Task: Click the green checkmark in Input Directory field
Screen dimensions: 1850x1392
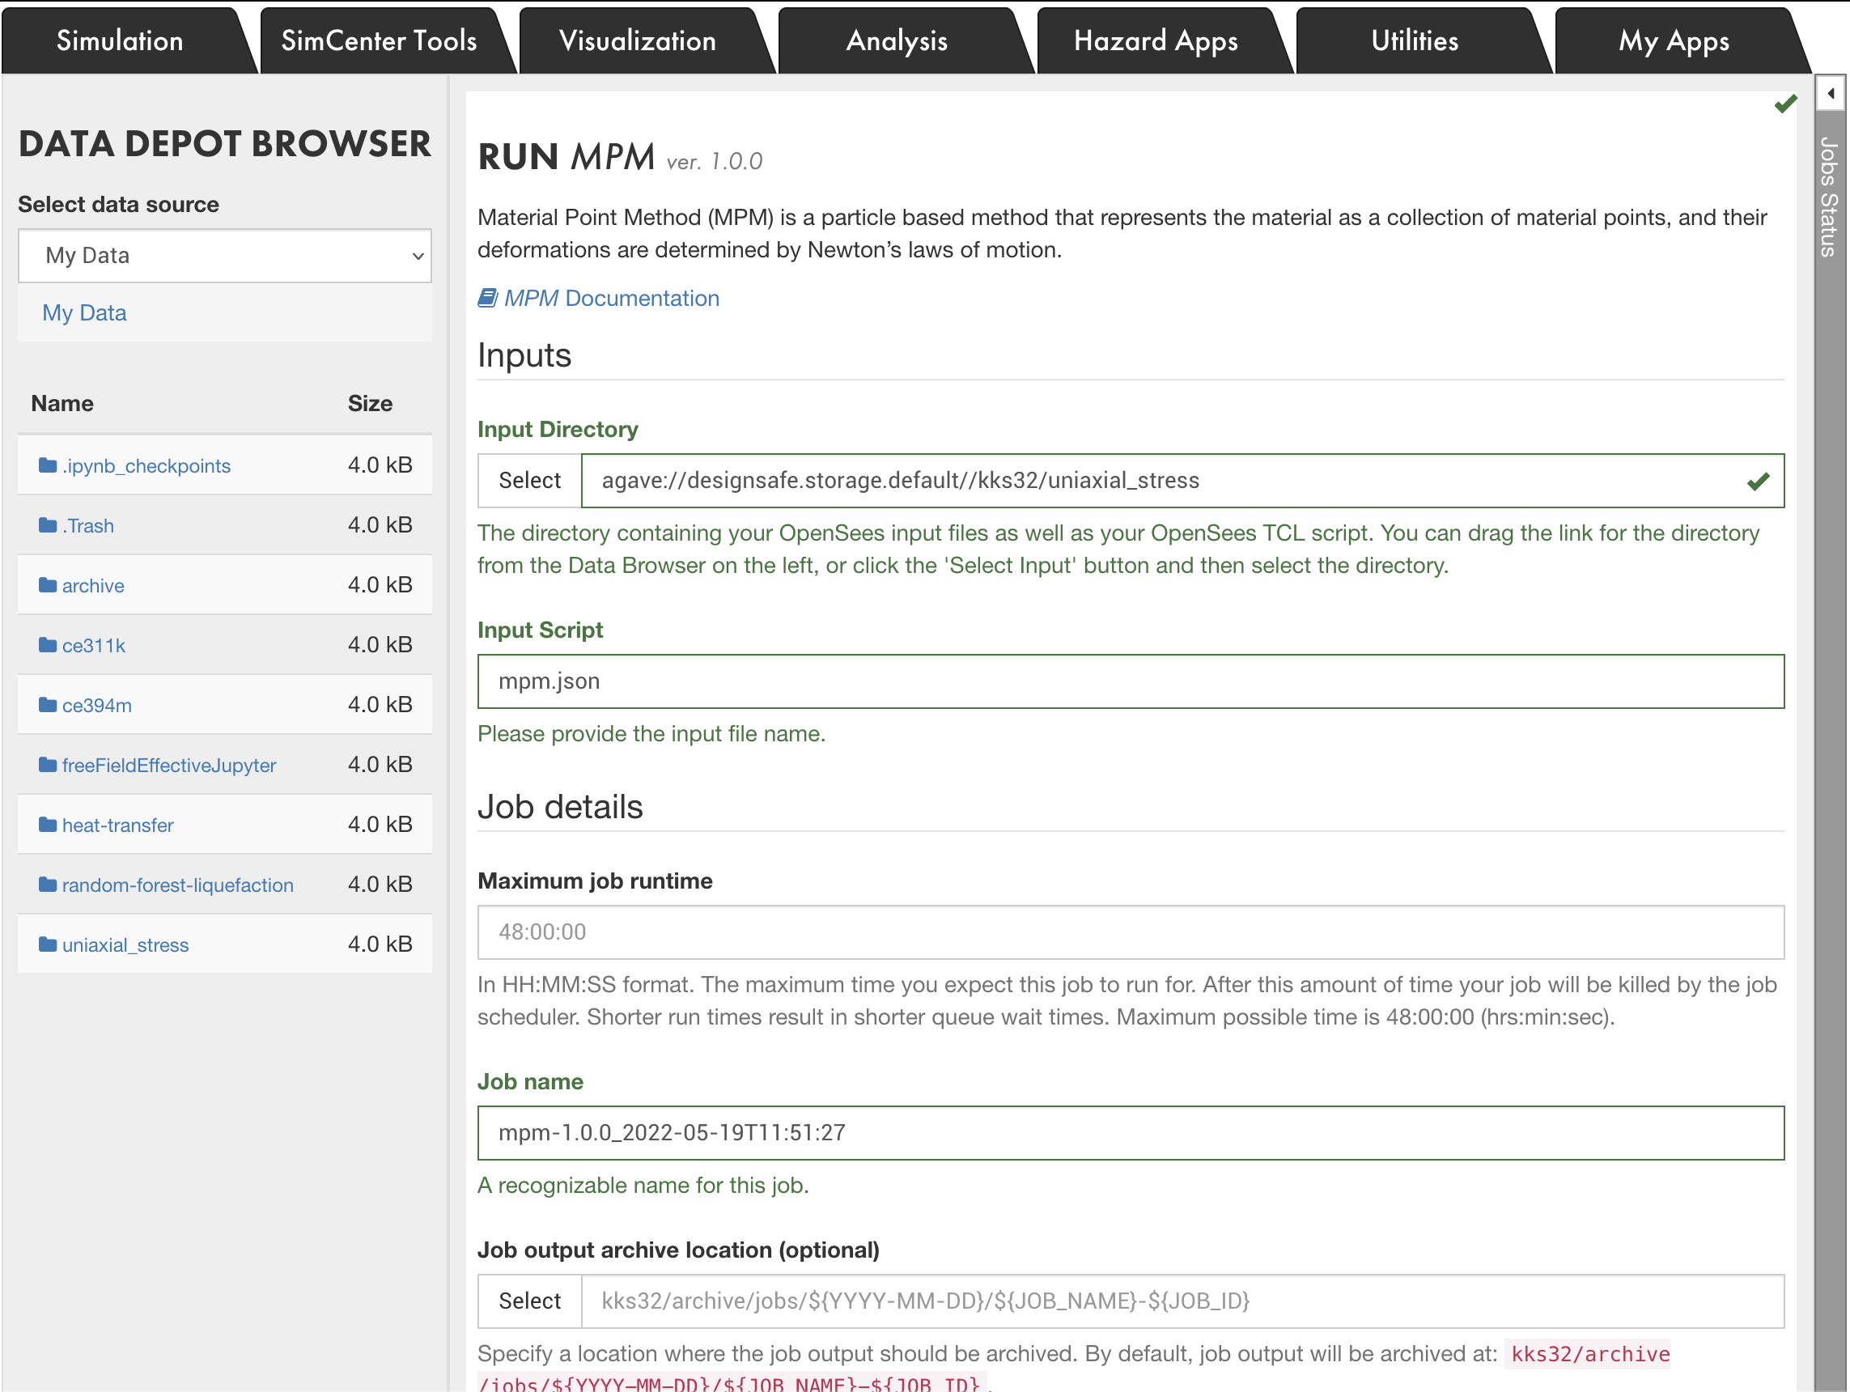Action: pos(1757,481)
